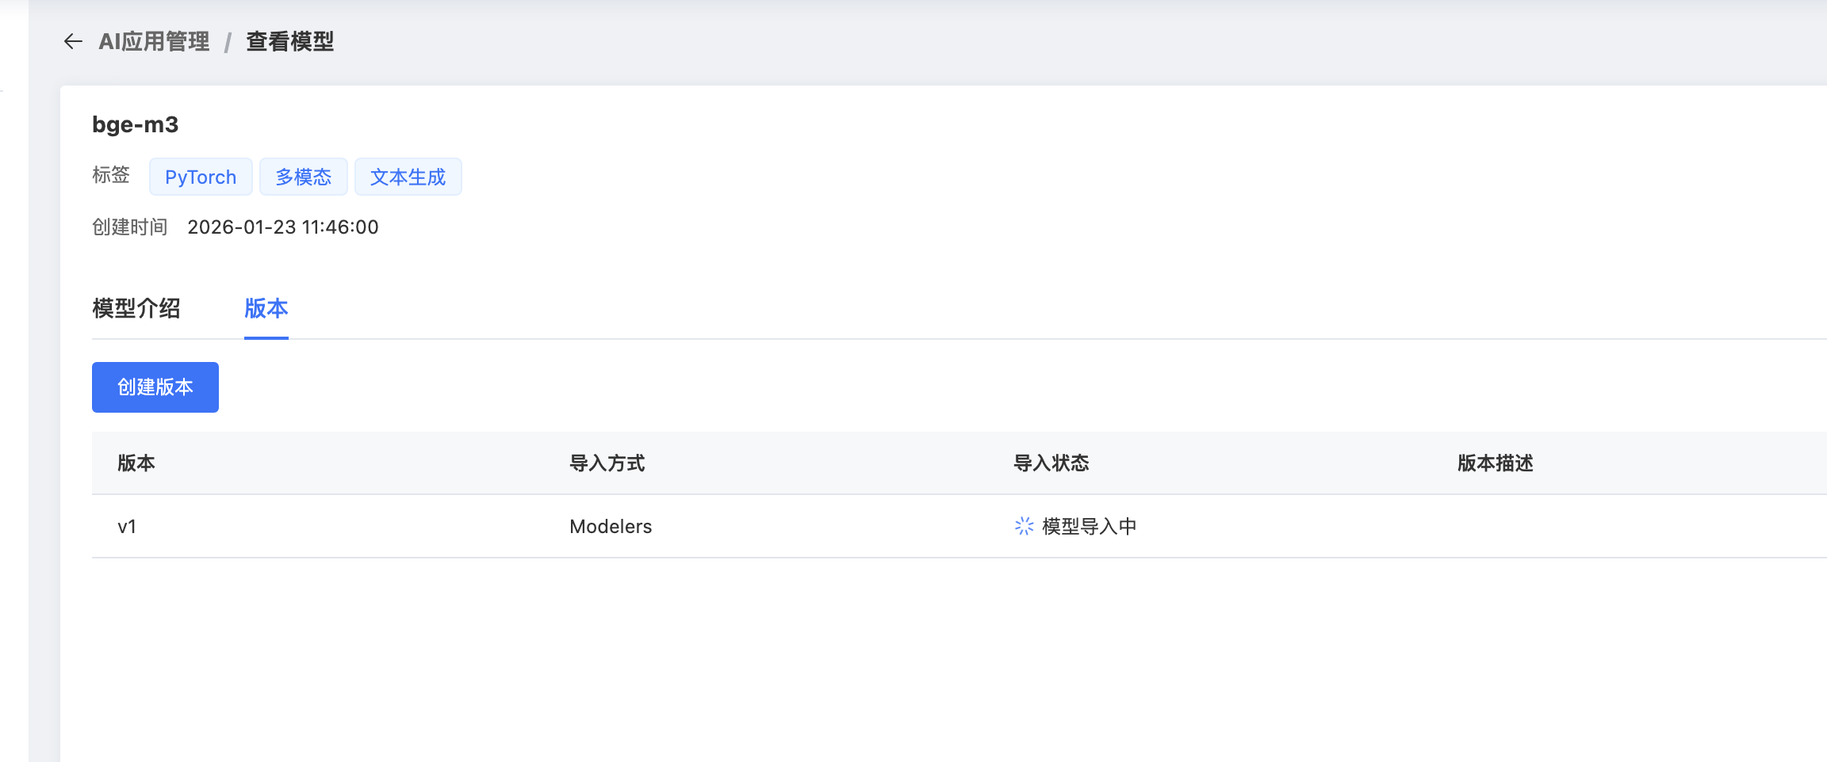The height and width of the screenshot is (762, 1827).
Task: Click the 查看模型 breadcrumb text
Action: tap(289, 41)
